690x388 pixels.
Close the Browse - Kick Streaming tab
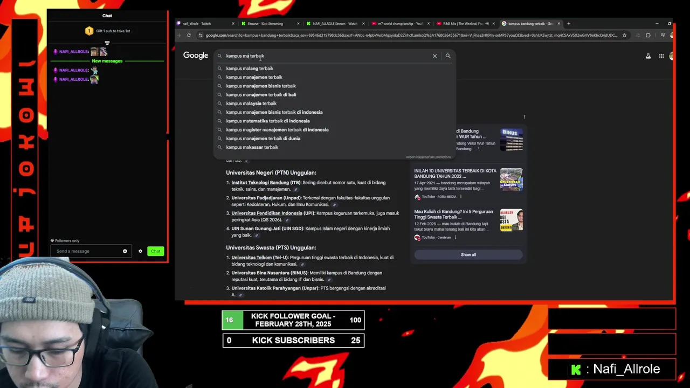point(298,24)
